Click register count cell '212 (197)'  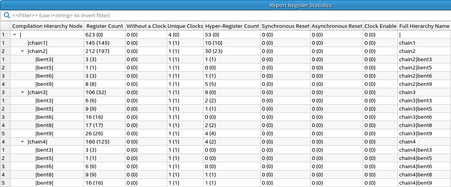(x=97, y=51)
